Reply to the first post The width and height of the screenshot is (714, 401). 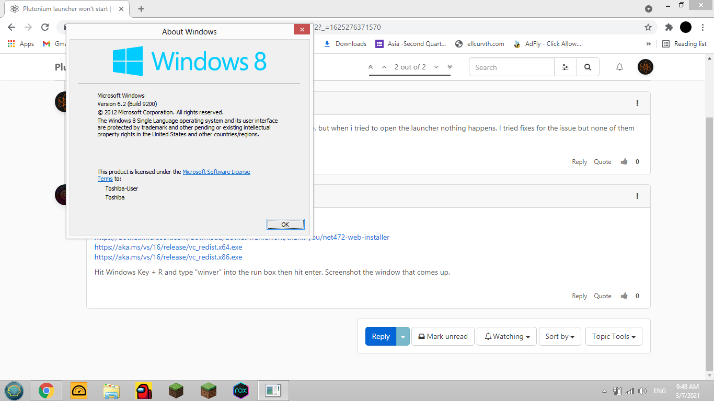[x=579, y=162]
